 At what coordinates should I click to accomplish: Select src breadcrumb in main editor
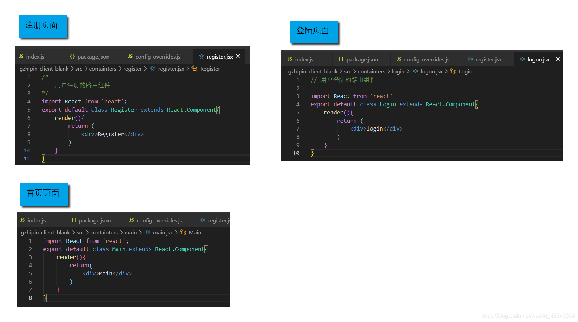click(x=80, y=233)
